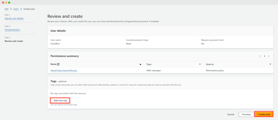The image size is (278, 120).
Task: Click the Permissions summary heading
Action: (x=65, y=56)
